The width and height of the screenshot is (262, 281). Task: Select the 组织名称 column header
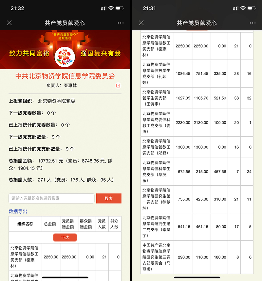[x=25, y=224]
